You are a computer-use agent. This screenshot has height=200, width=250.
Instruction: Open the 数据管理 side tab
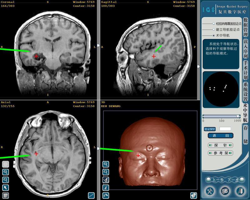click(246, 27)
